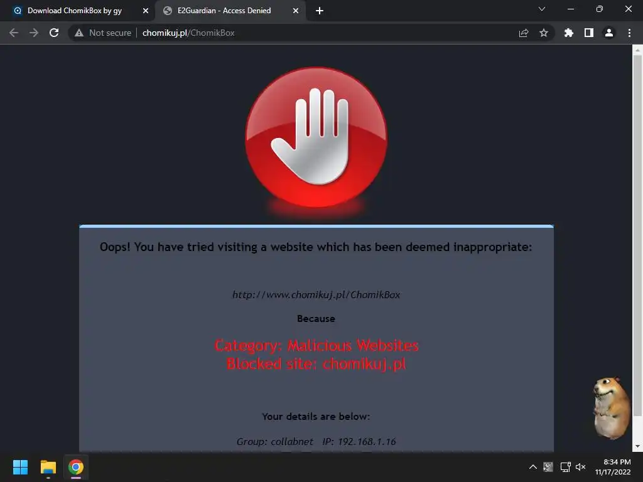The image size is (643, 482).
Task: Toggle the browser side panel
Action: (x=589, y=33)
